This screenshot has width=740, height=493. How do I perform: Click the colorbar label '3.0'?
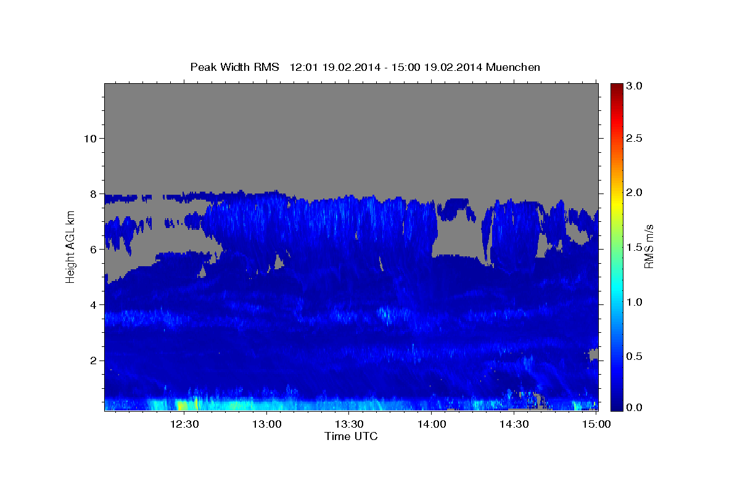pyautogui.click(x=635, y=86)
